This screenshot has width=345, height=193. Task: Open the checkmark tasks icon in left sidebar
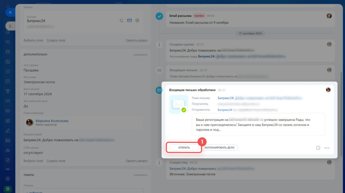click(x=8, y=71)
